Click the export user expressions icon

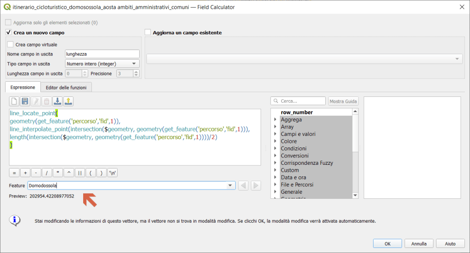(x=68, y=101)
